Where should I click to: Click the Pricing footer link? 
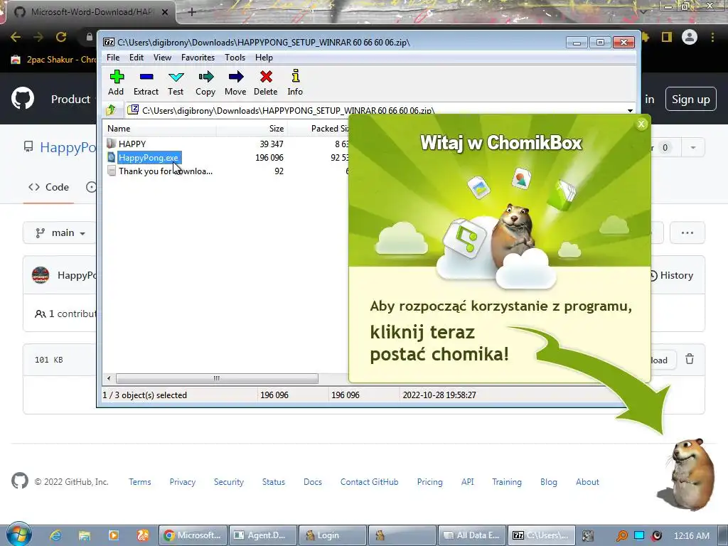coord(429,482)
